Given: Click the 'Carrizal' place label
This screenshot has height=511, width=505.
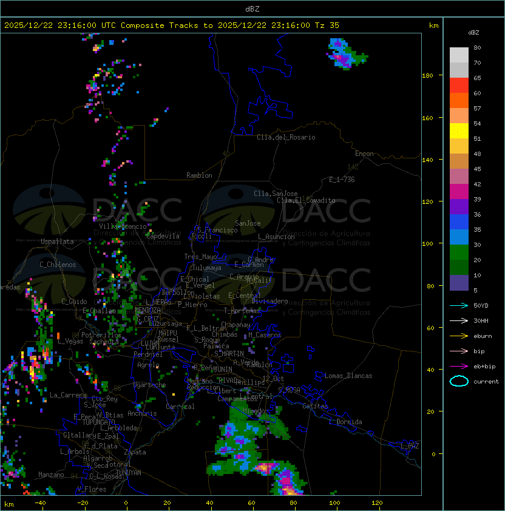Looking at the screenshot, I should click(180, 407).
